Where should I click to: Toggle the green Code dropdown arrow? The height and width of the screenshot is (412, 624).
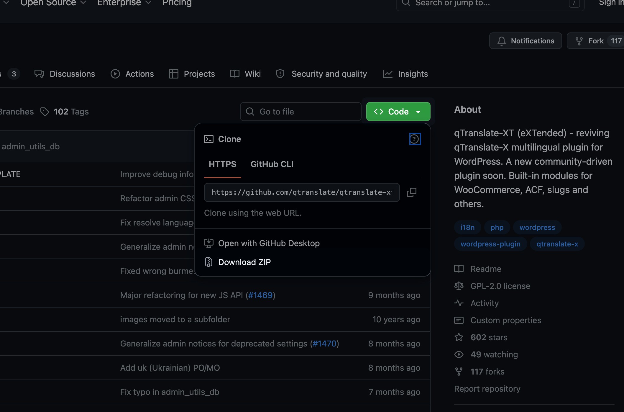(418, 112)
